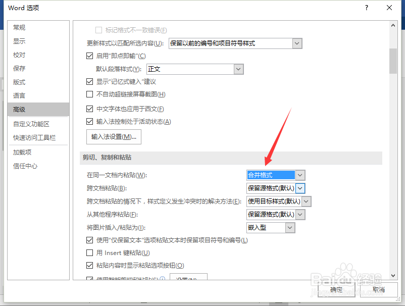The image size is (405, 306).
Task: Click 确定 button
Action: pos(336,290)
